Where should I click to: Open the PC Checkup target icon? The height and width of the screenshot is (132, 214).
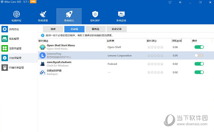point(16,14)
